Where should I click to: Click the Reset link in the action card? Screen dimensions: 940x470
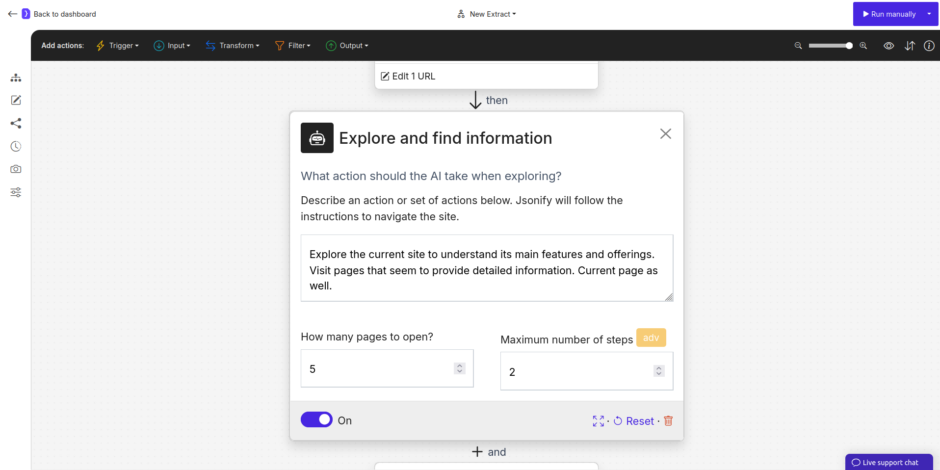tap(639, 421)
